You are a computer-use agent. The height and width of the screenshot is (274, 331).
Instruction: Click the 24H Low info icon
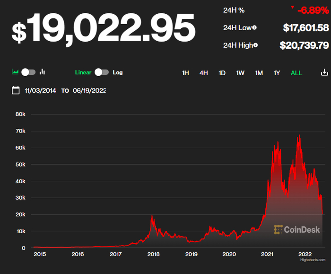point(254,27)
